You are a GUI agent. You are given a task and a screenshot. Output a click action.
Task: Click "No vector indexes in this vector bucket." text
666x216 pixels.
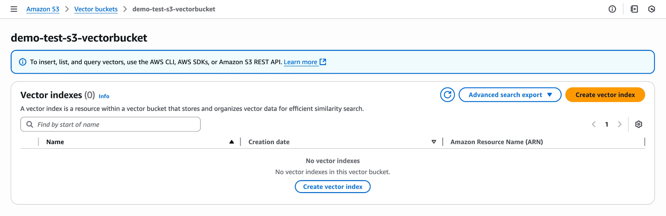[333, 172]
